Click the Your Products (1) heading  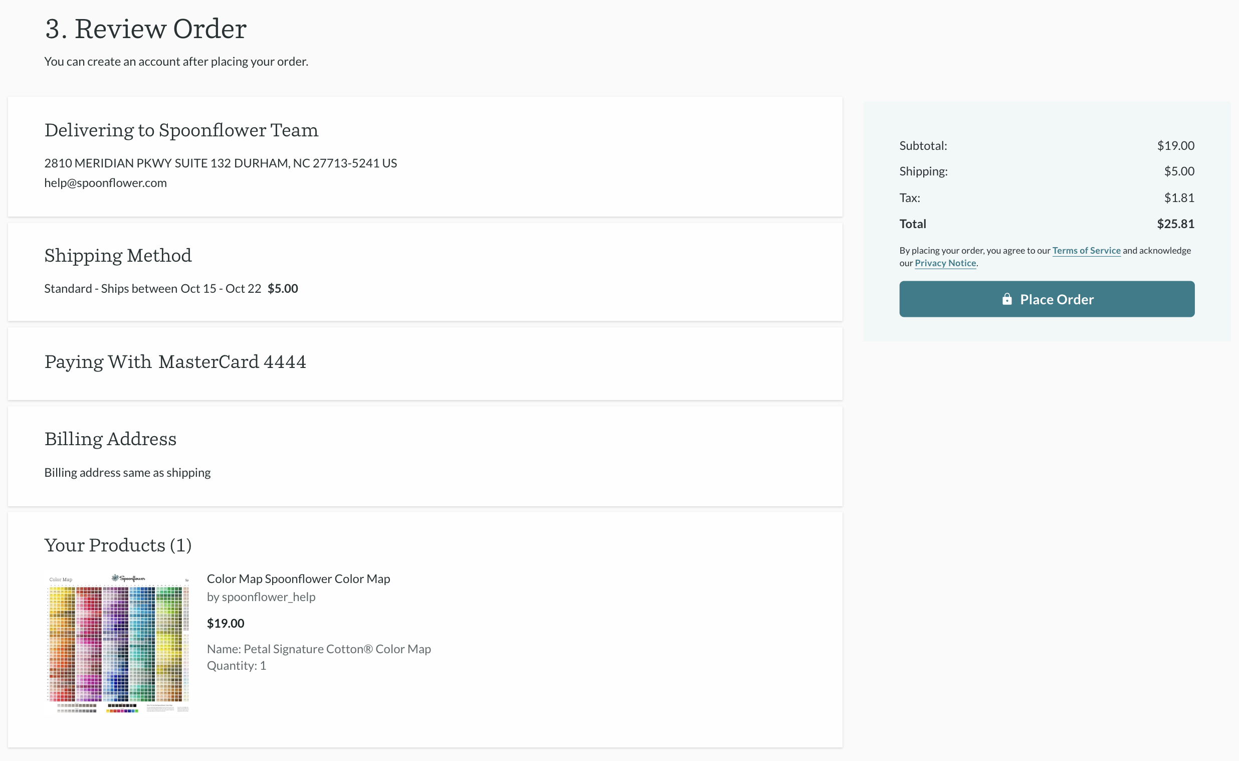point(118,545)
